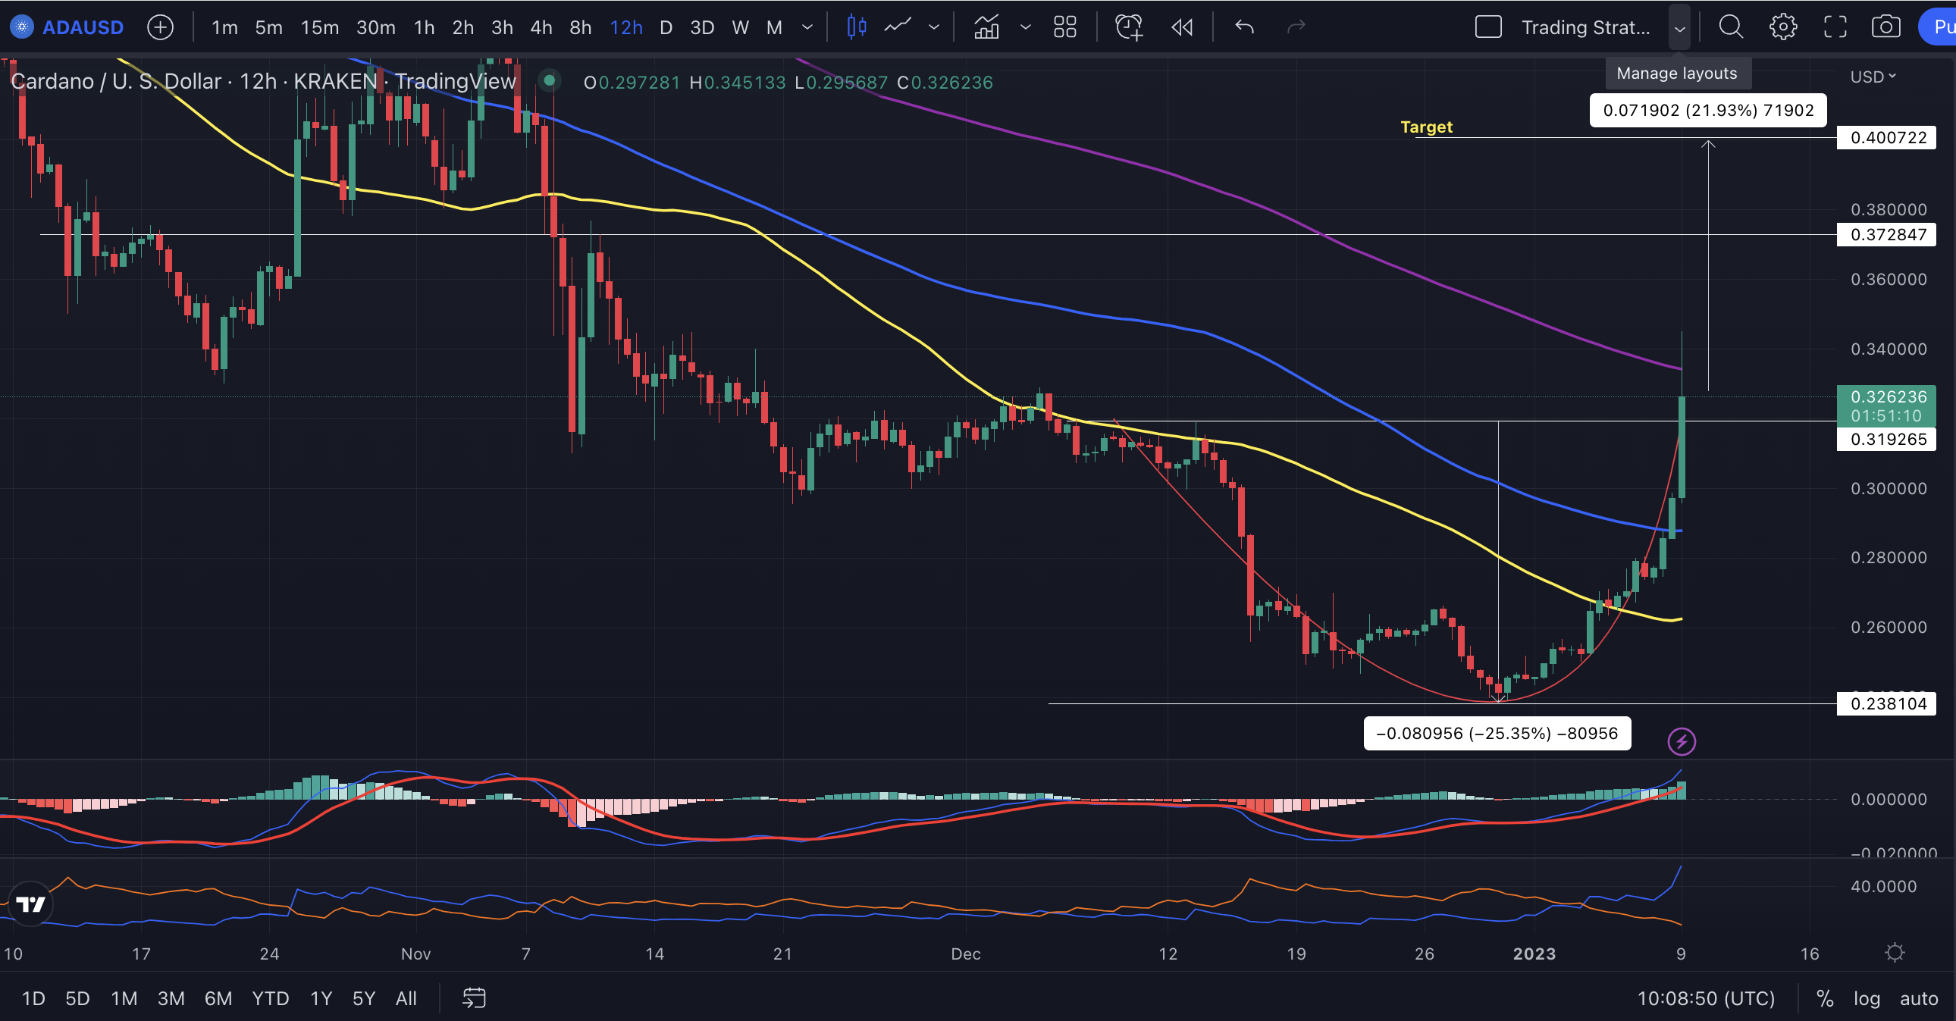Set range to 5D
This screenshot has width=1956, height=1021.
click(77, 998)
